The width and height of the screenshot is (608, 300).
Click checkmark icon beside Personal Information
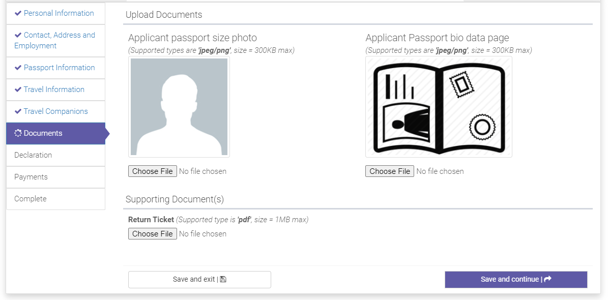(18, 13)
